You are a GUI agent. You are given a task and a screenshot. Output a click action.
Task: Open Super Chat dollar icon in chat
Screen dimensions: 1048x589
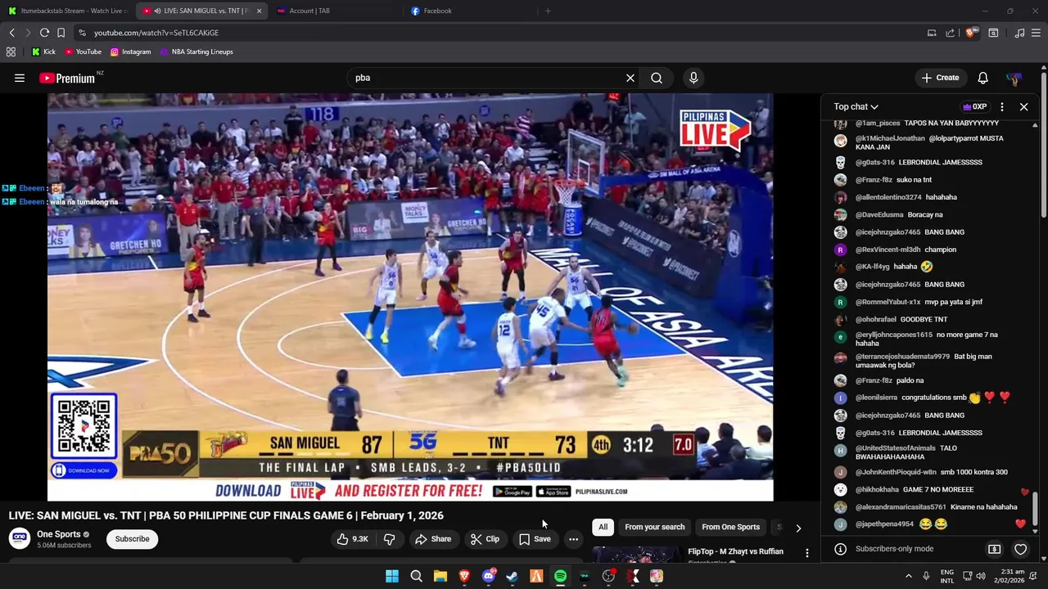(x=994, y=549)
